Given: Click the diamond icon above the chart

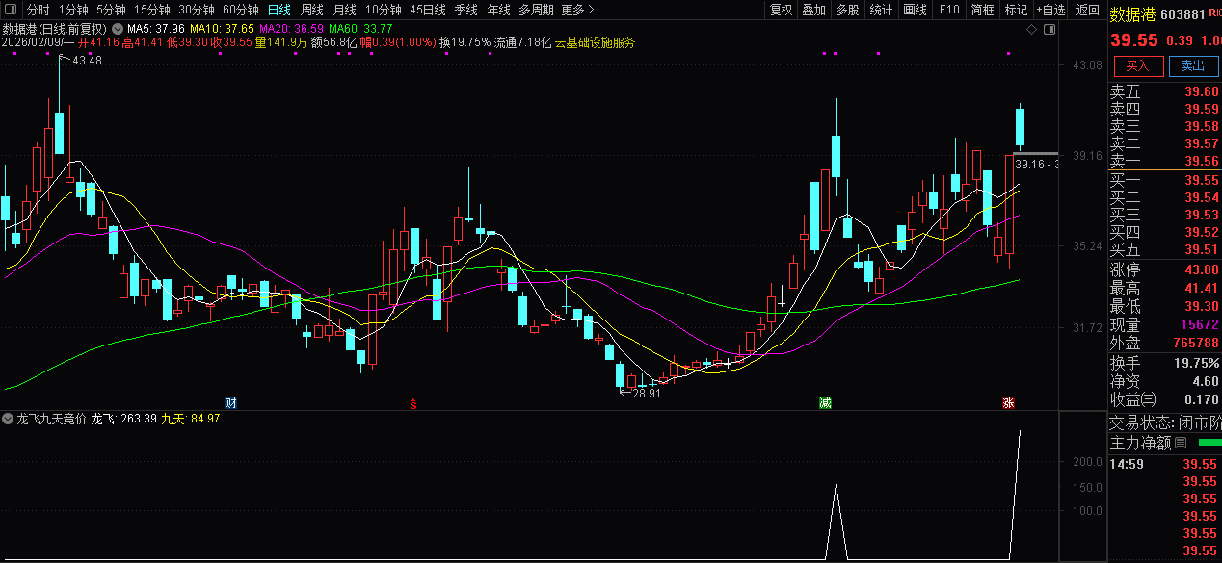Looking at the screenshot, I should coord(1031,30).
